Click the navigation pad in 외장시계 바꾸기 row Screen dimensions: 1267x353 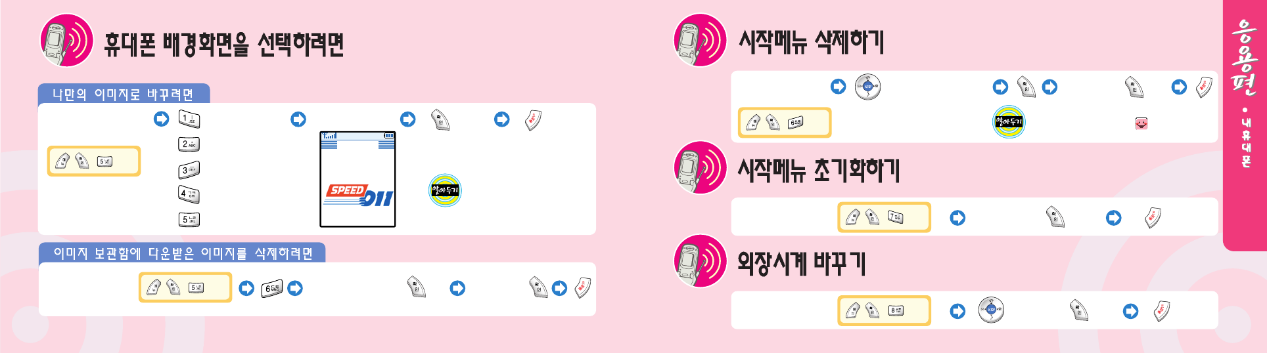tap(991, 310)
